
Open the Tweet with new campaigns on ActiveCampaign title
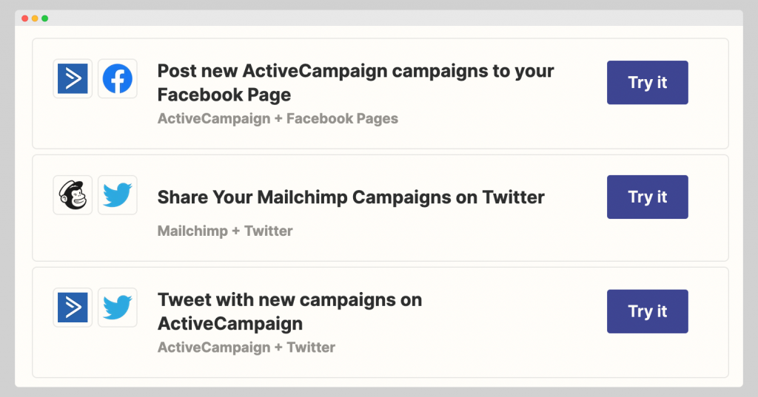click(289, 311)
